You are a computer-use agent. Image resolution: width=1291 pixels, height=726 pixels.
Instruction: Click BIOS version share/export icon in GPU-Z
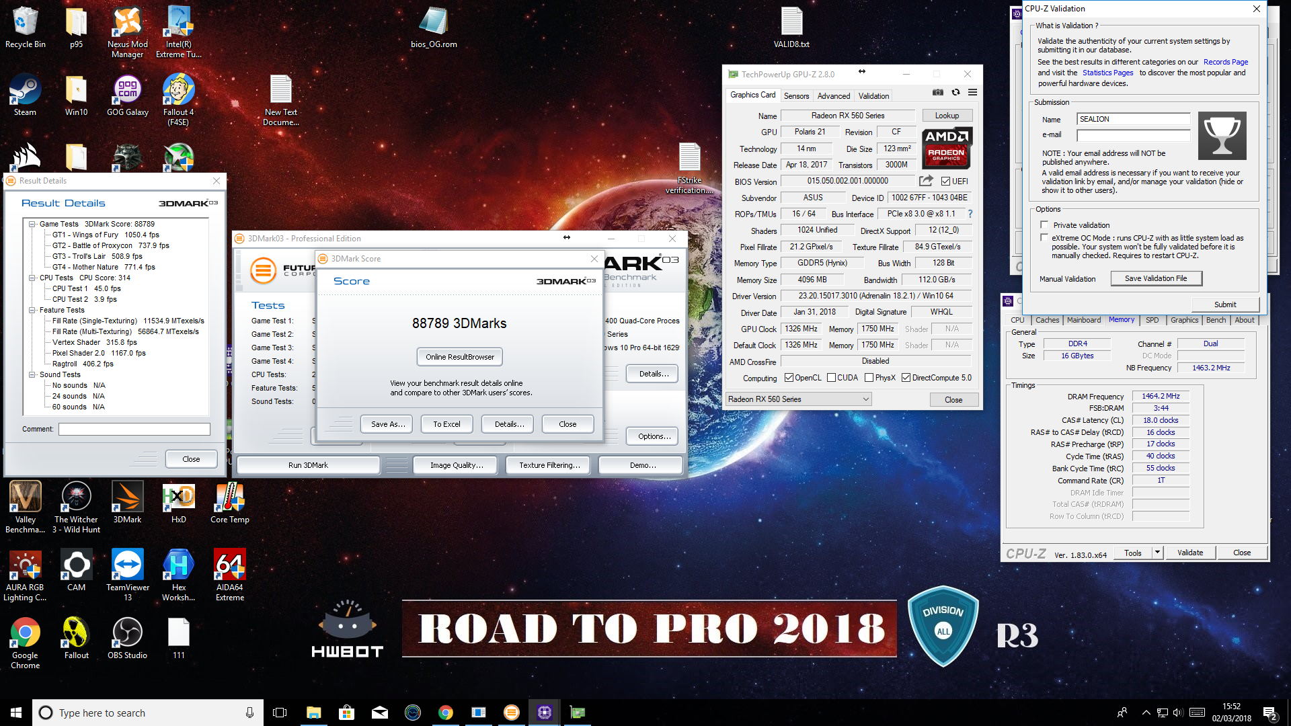point(926,181)
